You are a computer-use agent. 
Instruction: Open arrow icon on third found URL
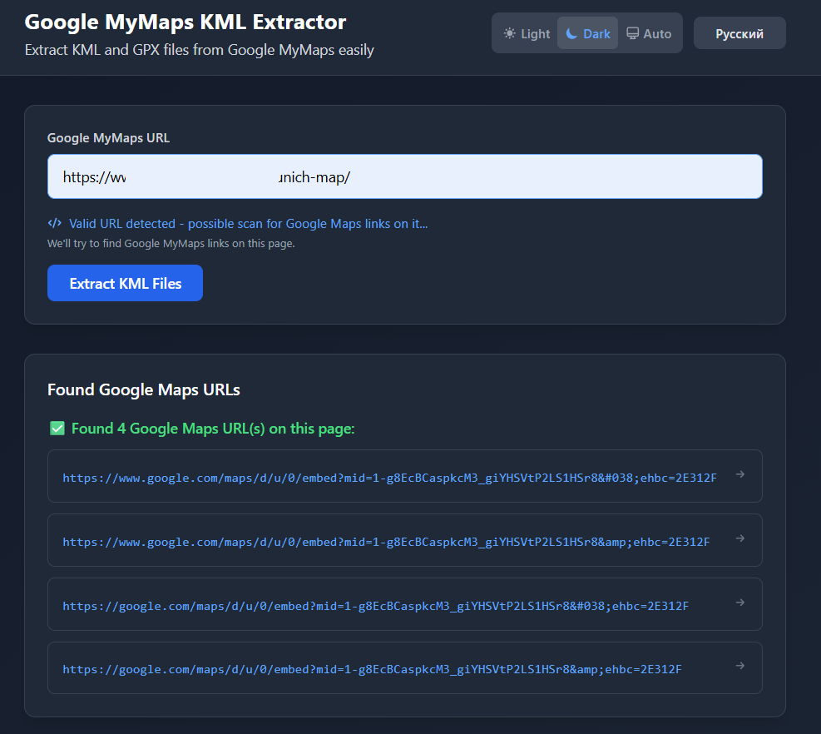click(x=739, y=603)
